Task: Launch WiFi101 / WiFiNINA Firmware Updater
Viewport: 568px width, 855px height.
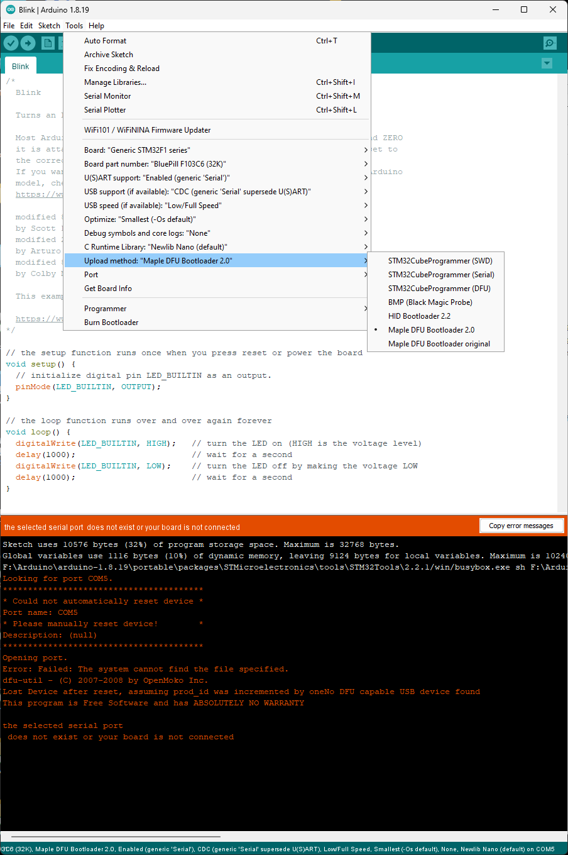Action: (217, 130)
